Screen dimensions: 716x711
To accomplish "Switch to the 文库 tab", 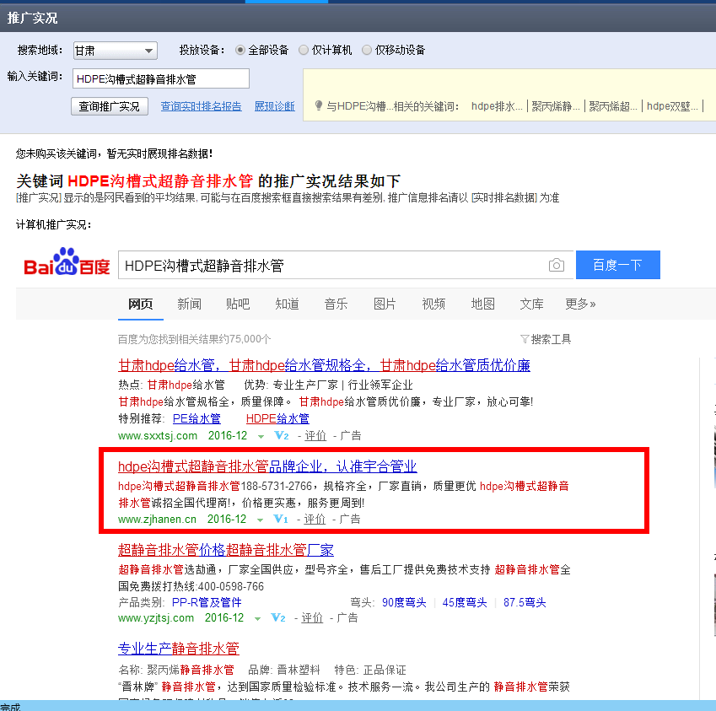I will pos(531,304).
